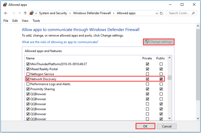Toggle Private checkbox for Mixed Reality Portal
Viewport: 201px width, 133px height.
(x=147, y=69)
